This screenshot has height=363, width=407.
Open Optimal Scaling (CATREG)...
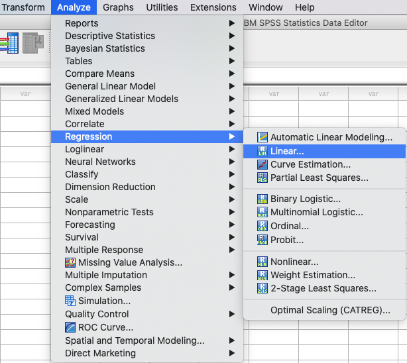(x=324, y=310)
